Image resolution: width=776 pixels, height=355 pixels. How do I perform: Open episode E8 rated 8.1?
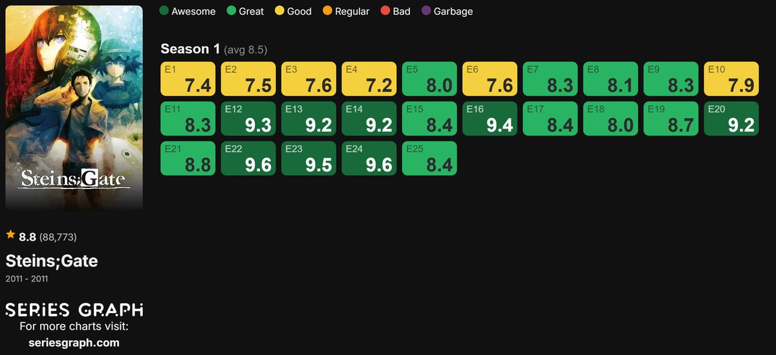tap(611, 79)
